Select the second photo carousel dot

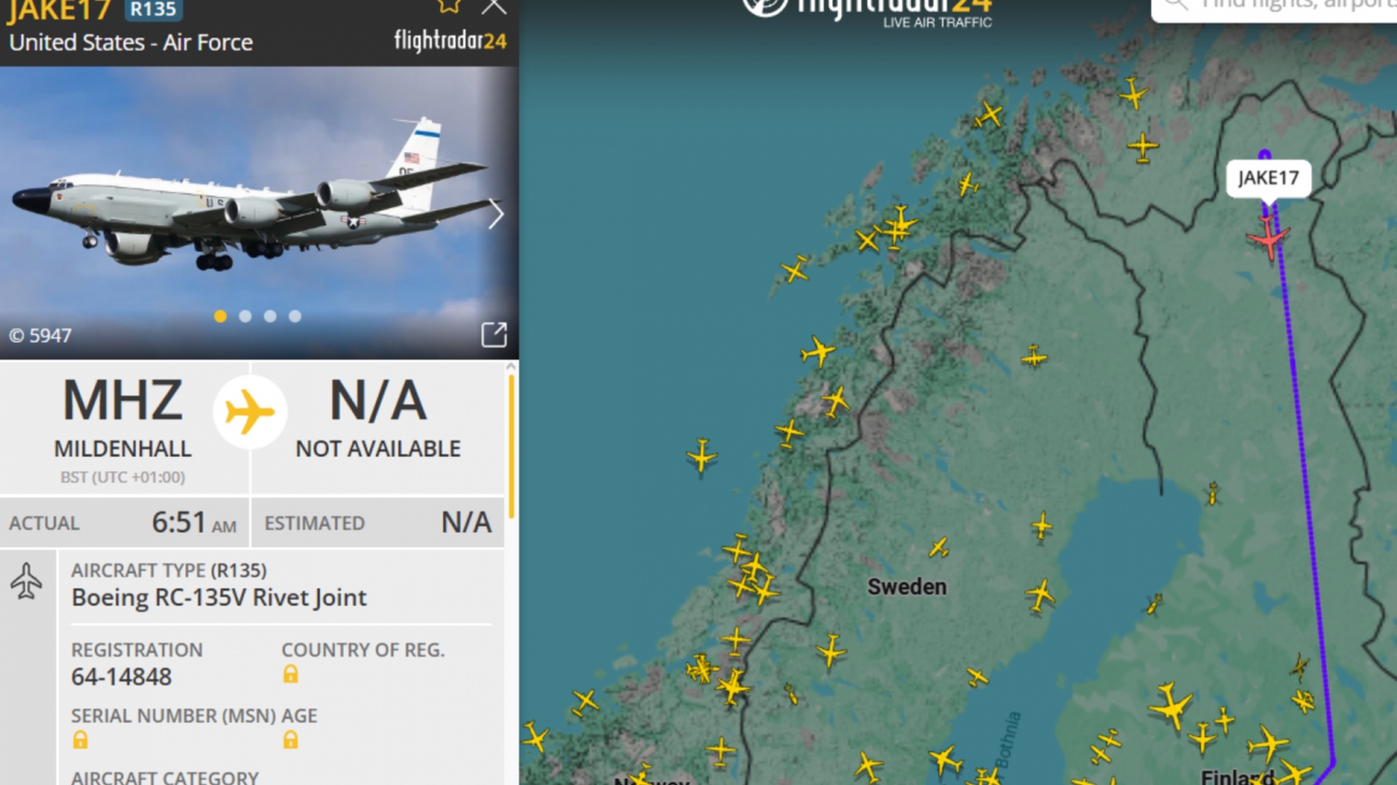(x=245, y=317)
